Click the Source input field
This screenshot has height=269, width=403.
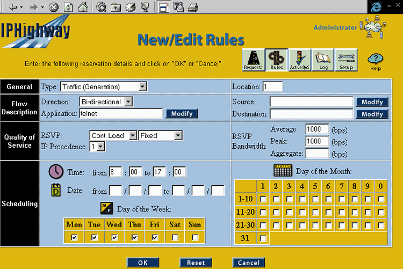[311, 101]
